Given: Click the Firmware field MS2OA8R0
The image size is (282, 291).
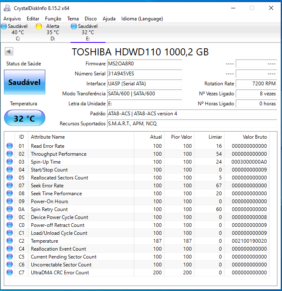Looking at the screenshot, I should pyautogui.click(x=144, y=64).
